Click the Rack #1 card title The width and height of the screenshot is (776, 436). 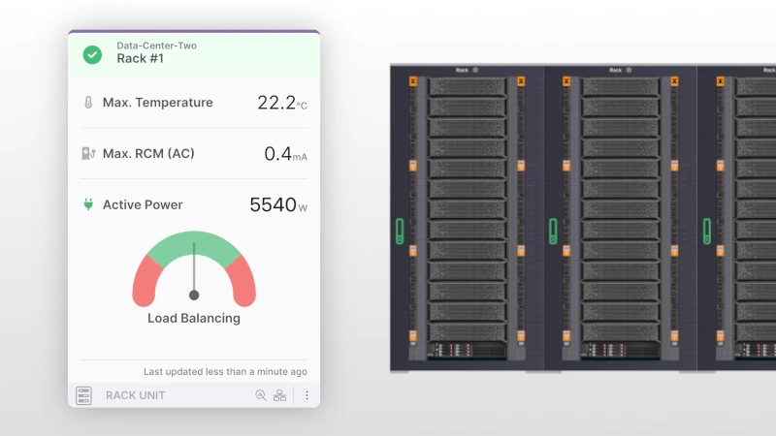coord(138,59)
